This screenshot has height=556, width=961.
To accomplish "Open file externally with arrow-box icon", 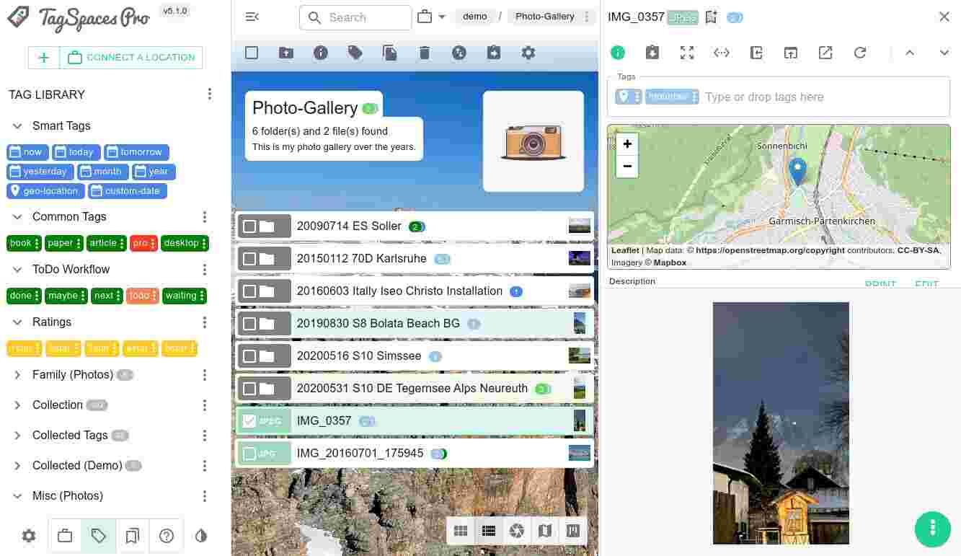I will (825, 53).
